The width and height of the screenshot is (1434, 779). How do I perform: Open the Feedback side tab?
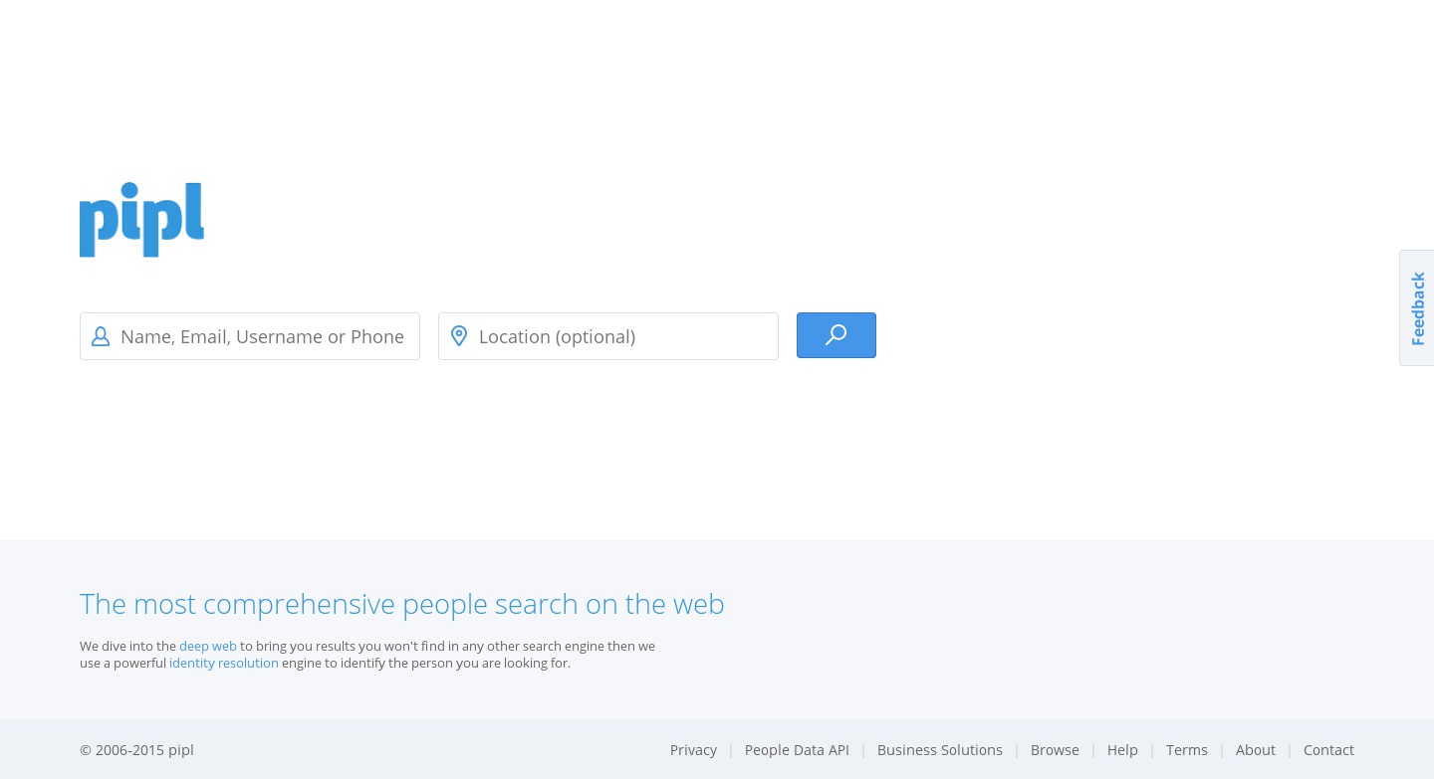(1417, 308)
